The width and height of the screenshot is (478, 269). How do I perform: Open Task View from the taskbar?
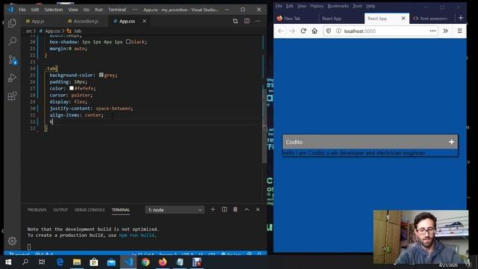click(42, 262)
